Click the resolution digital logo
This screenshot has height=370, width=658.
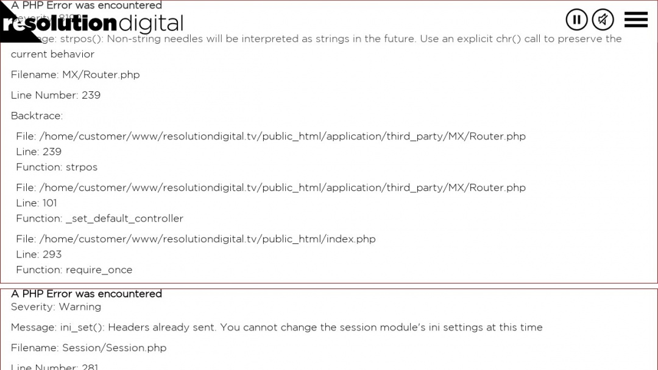click(x=93, y=24)
